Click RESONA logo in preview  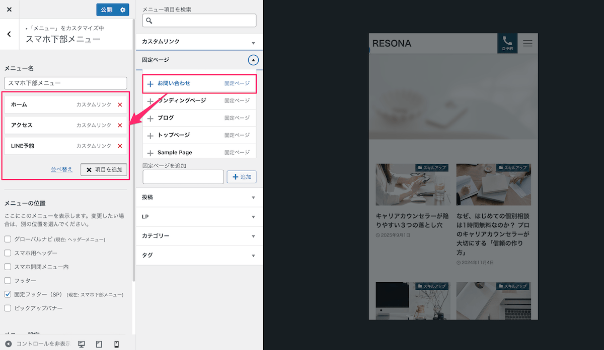[392, 43]
